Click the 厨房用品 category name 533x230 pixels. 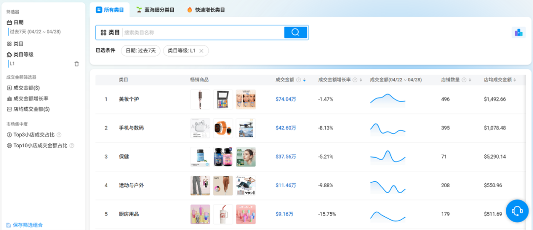[129, 214]
